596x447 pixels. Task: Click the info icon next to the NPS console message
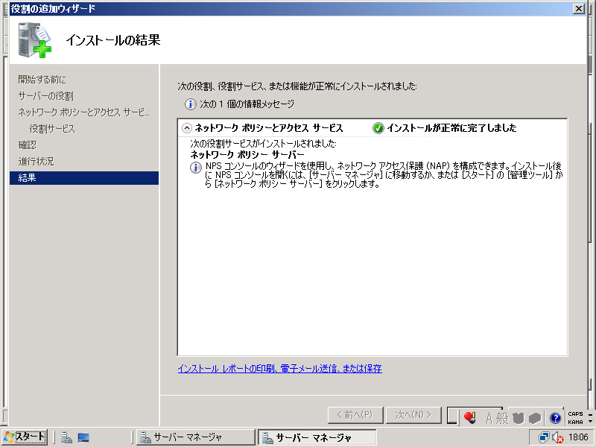tap(196, 168)
